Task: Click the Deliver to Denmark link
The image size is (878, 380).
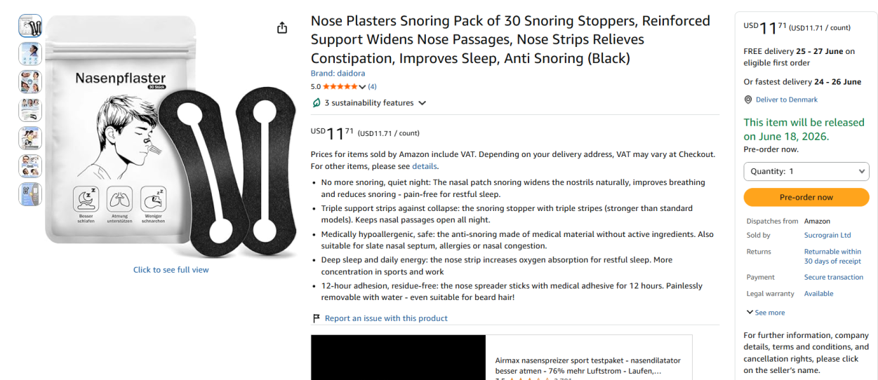Action: [x=787, y=100]
